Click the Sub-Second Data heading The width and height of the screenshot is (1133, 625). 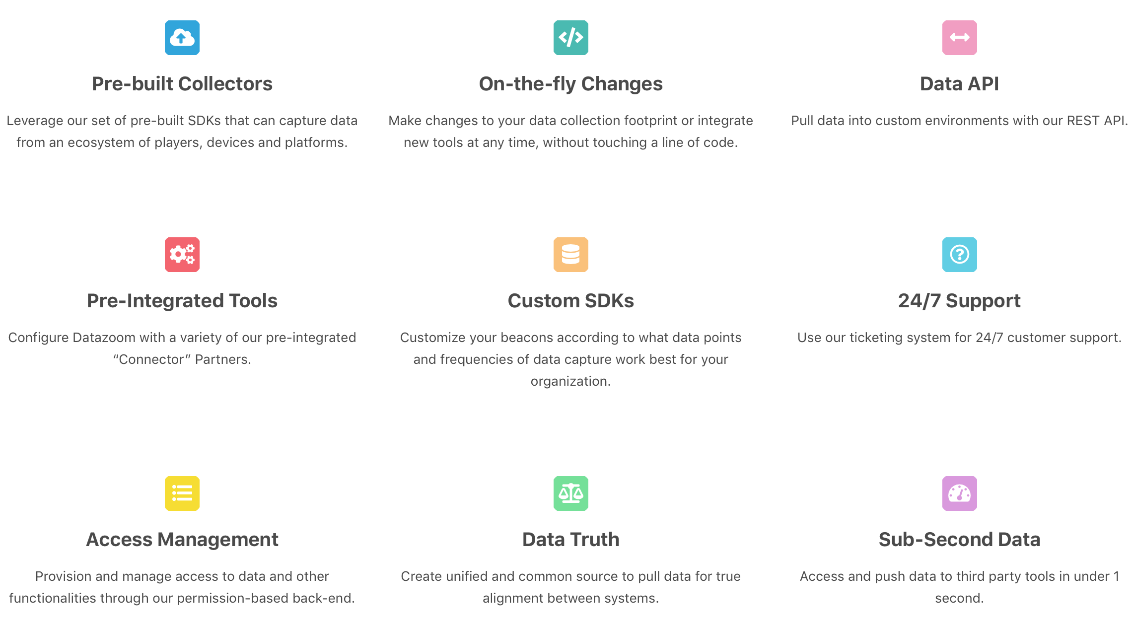(960, 540)
